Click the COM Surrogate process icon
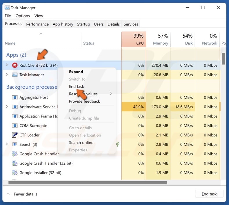229x205 pixels. (15, 126)
